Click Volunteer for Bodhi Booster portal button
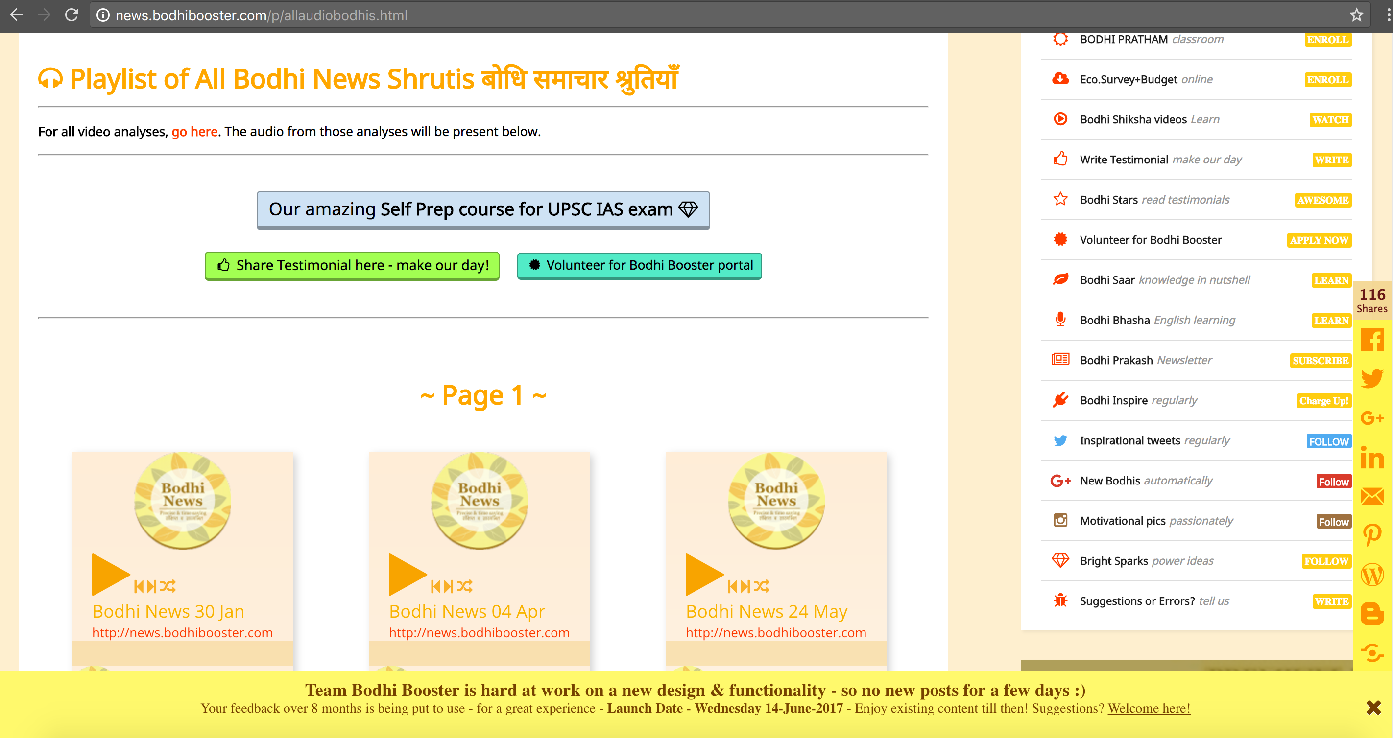 (x=639, y=265)
